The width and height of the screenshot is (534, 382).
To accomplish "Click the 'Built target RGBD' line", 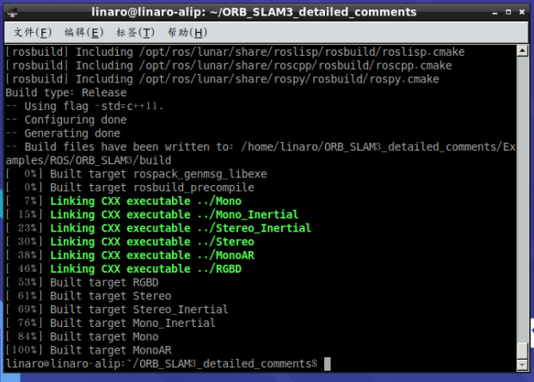I will (x=82, y=282).
